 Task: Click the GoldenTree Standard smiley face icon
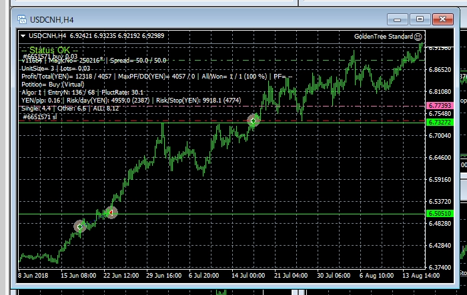[418, 37]
